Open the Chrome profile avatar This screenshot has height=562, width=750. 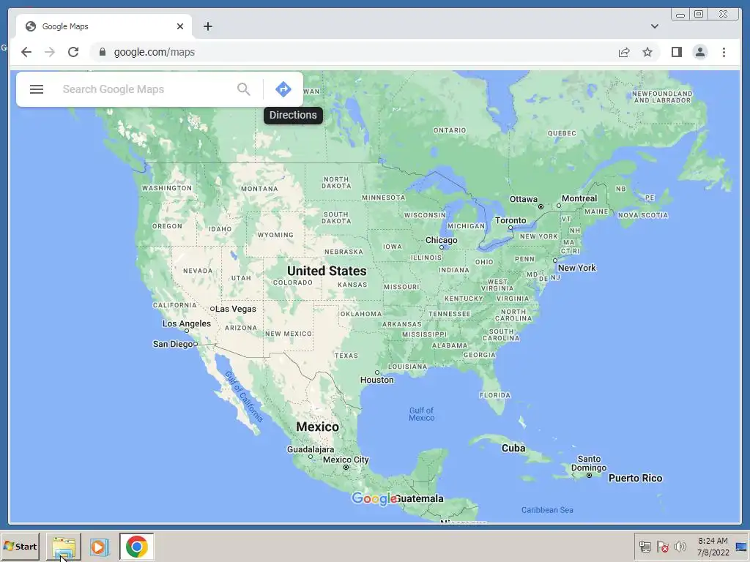pos(699,52)
